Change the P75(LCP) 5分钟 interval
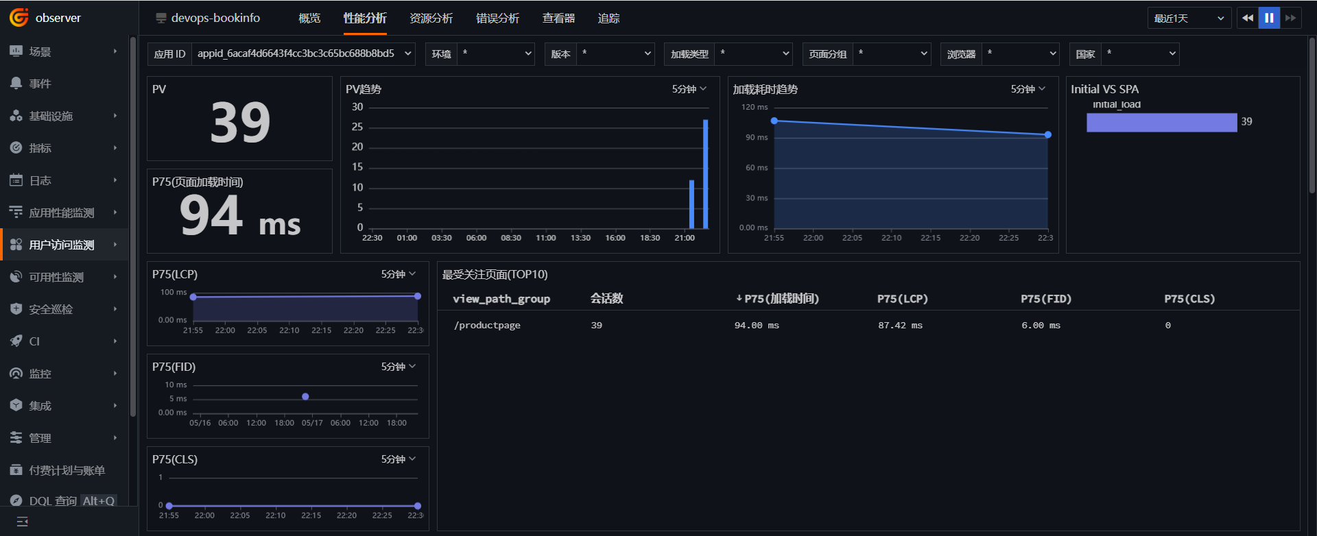This screenshot has height=536, width=1317. coord(399,274)
